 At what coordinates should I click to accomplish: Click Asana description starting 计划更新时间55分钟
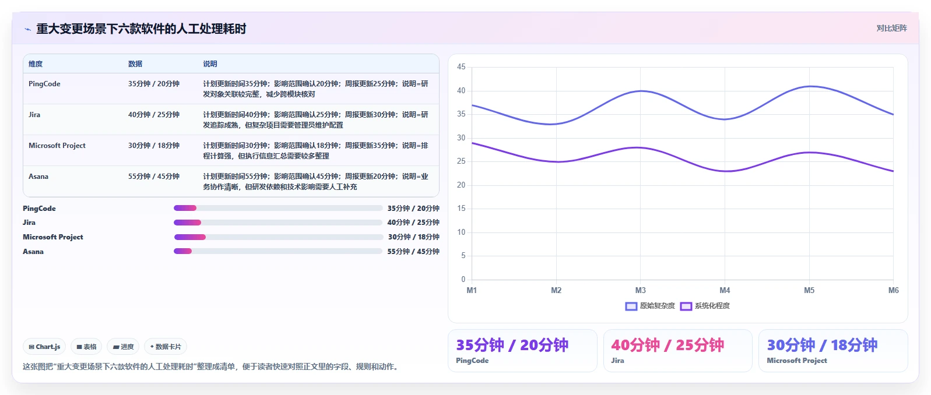(315, 182)
